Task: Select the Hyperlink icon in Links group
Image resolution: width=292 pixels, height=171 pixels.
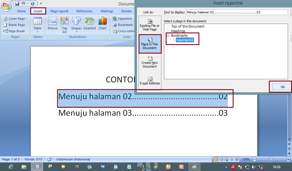Action: [x=123, y=18]
